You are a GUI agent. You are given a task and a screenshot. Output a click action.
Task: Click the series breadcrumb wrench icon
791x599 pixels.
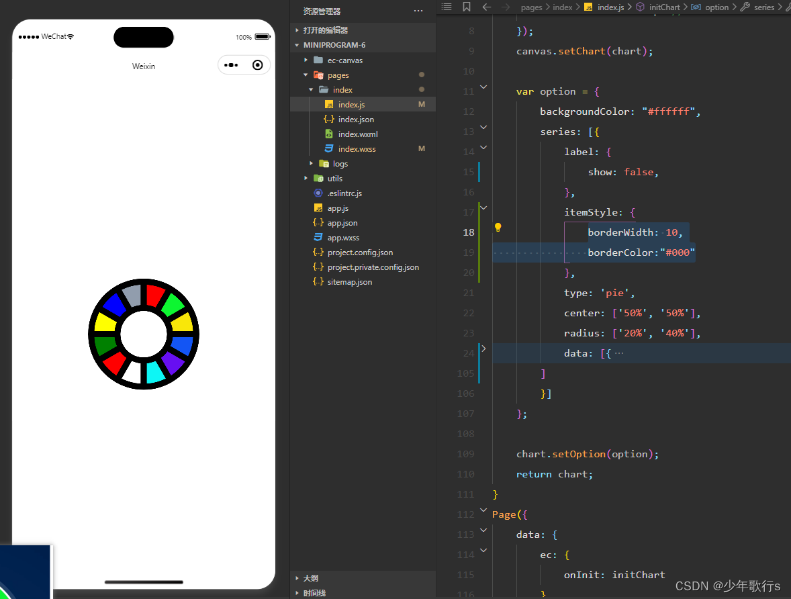(x=745, y=7)
